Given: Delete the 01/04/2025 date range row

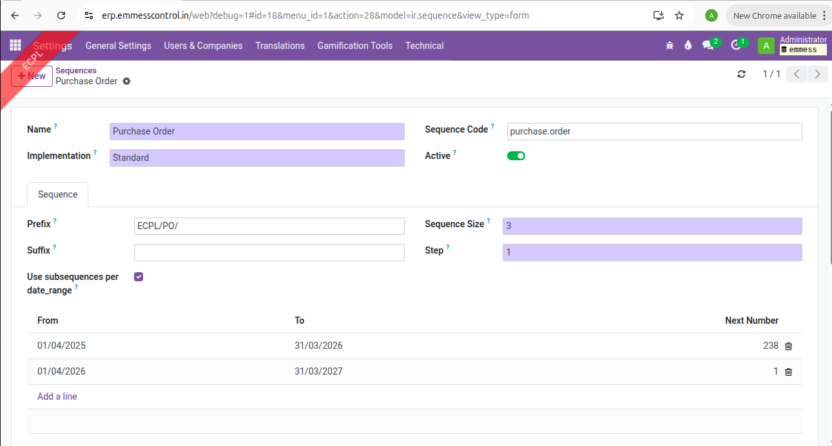Looking at the screenshot, I should coord(788,346).
